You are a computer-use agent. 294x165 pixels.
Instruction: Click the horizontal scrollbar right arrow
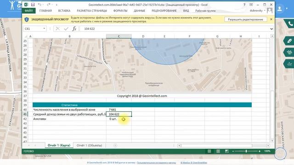coord(268,146)
